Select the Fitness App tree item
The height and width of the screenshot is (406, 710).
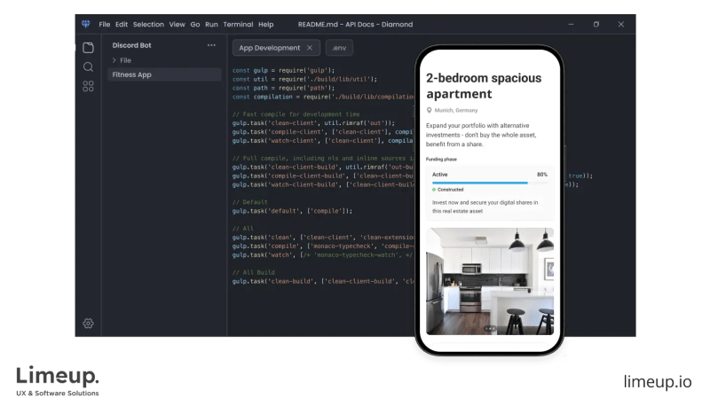pos(164,74)
